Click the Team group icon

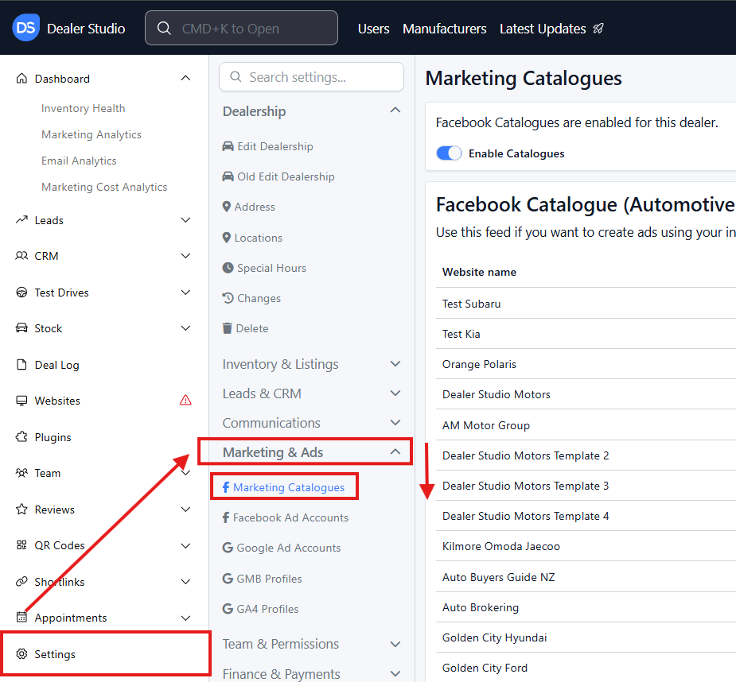tap(21, 473)
